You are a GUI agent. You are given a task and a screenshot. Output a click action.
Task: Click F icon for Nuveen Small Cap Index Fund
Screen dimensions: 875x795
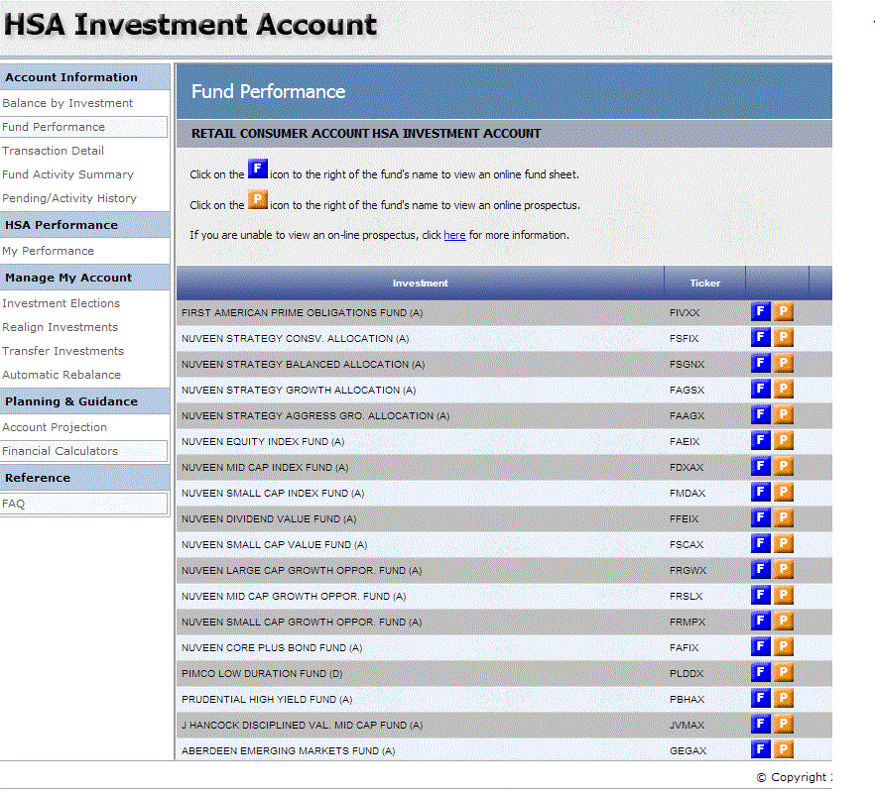[760, 492]
